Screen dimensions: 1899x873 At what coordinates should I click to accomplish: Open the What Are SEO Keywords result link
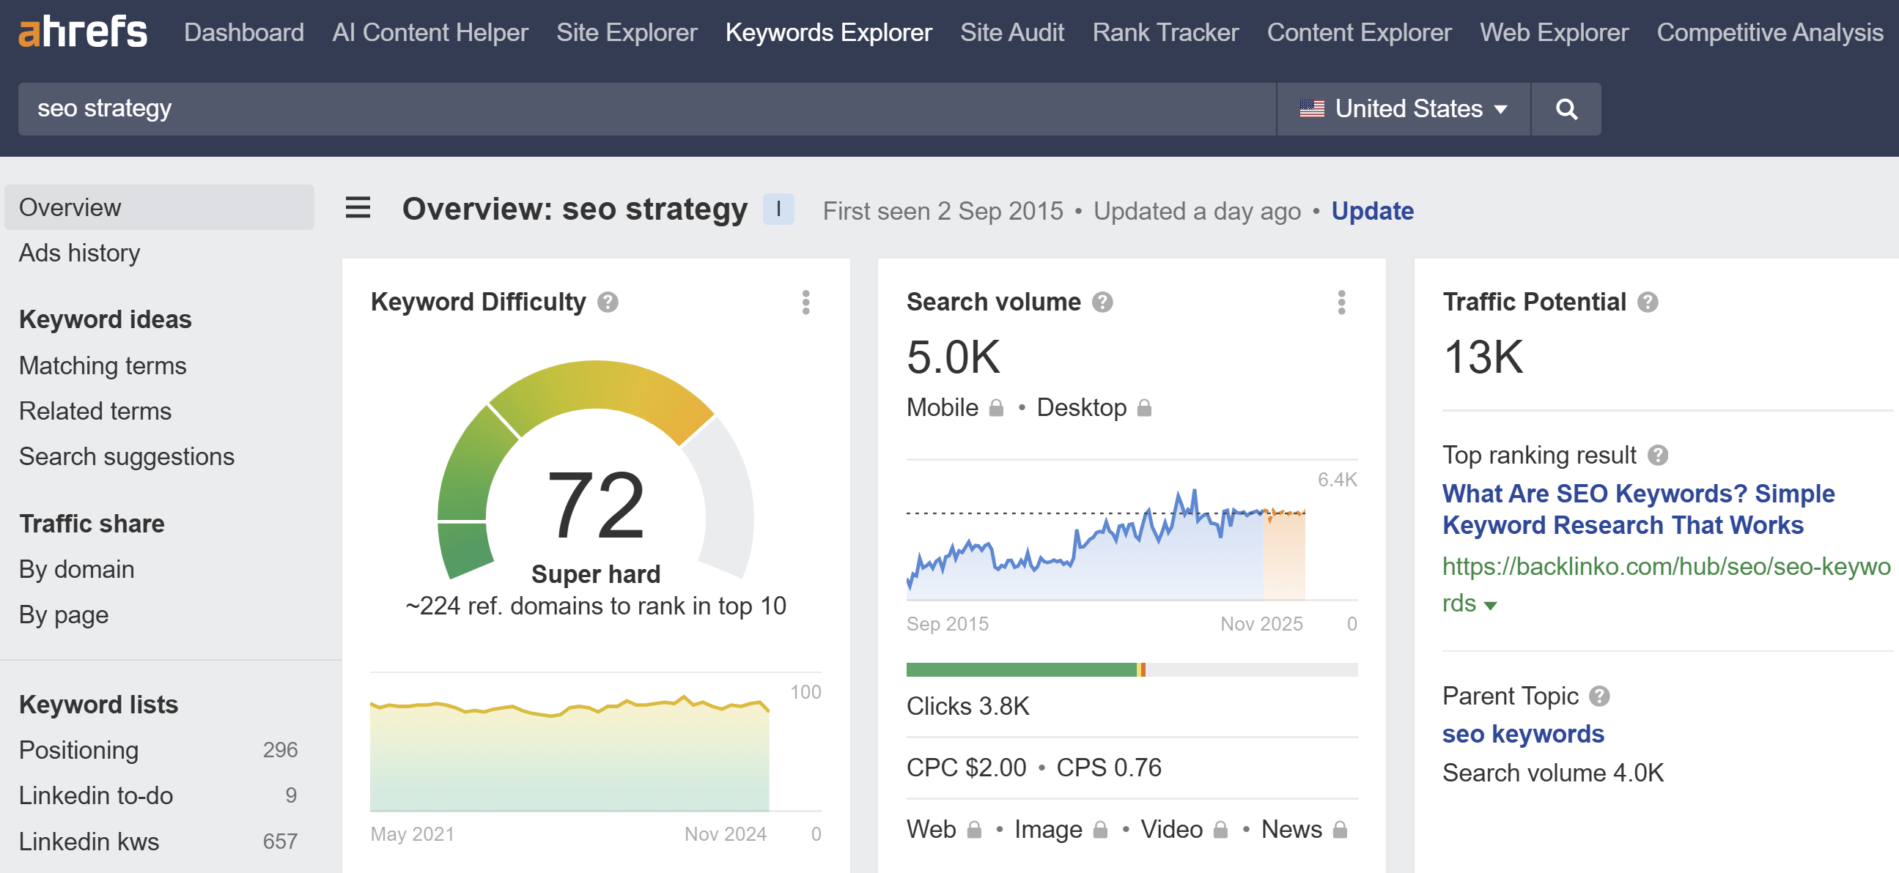coord(1638,509)
